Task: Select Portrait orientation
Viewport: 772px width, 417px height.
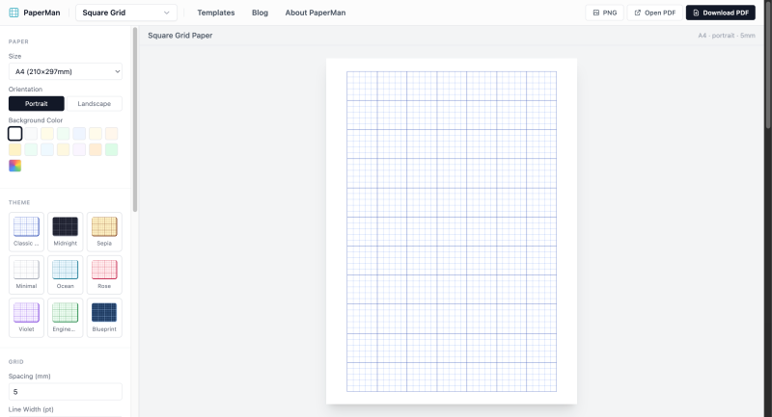Action: pos(37,104)
